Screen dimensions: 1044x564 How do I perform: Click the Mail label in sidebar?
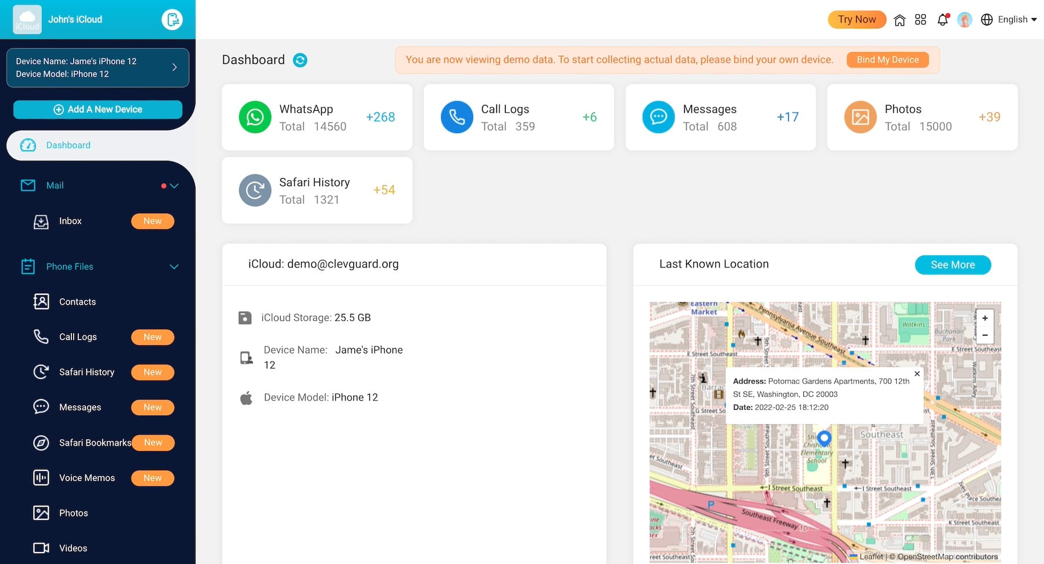[55, 186]
